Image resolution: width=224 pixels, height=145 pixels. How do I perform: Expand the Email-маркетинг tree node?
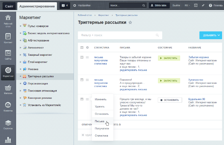click(x=20, y=62)
